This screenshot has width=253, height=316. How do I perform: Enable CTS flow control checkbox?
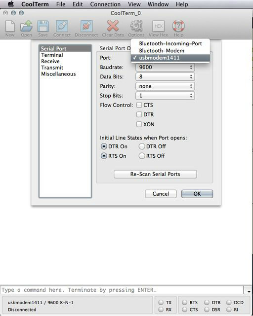pos(139,105)
